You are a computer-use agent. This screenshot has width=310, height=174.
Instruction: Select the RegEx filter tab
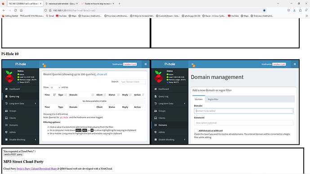pyautogui.click(x=213, y=99)
